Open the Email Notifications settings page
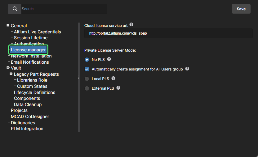The image size is (258, 157). [30, 62]
